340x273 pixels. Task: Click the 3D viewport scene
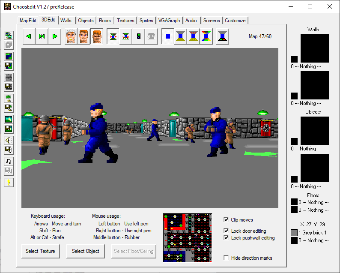point(150,128)
